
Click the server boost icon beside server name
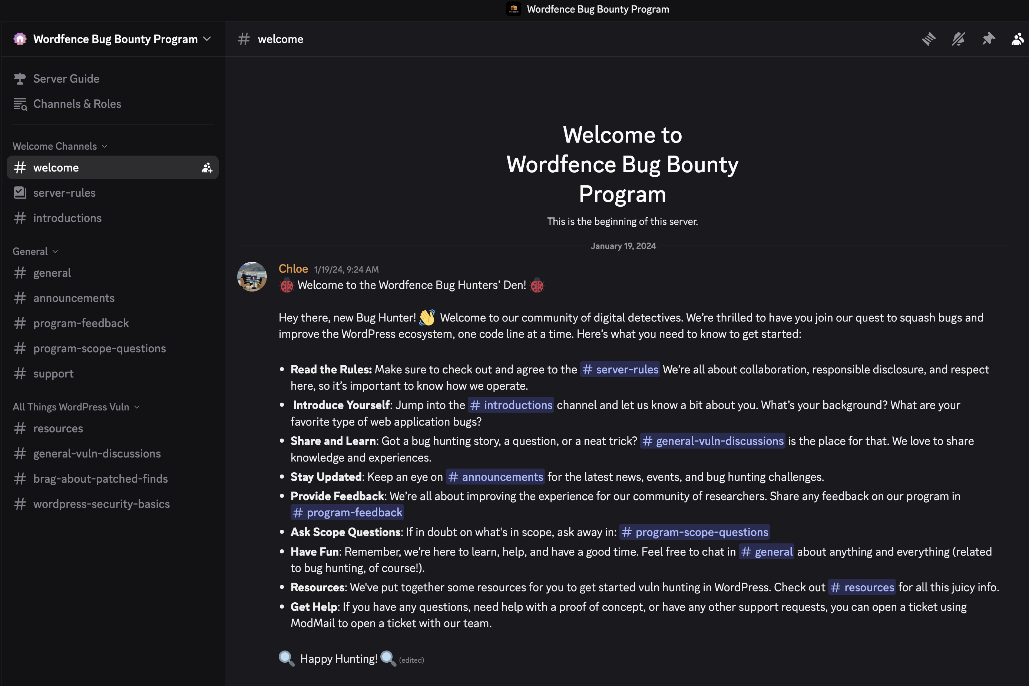(20, 39)
